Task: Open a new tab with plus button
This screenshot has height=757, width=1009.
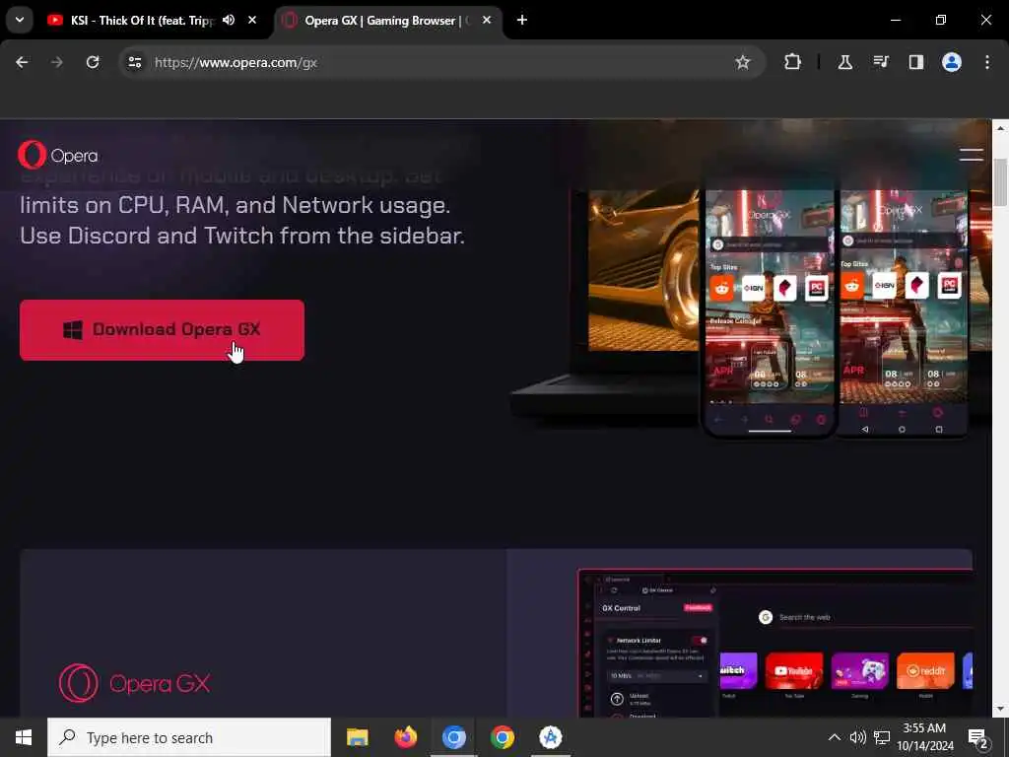Action: (522, 20)
